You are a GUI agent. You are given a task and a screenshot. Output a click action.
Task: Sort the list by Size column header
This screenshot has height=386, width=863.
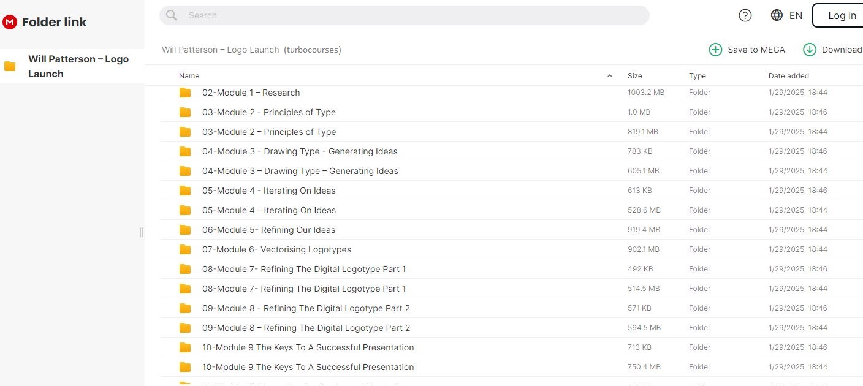point(634,76)
